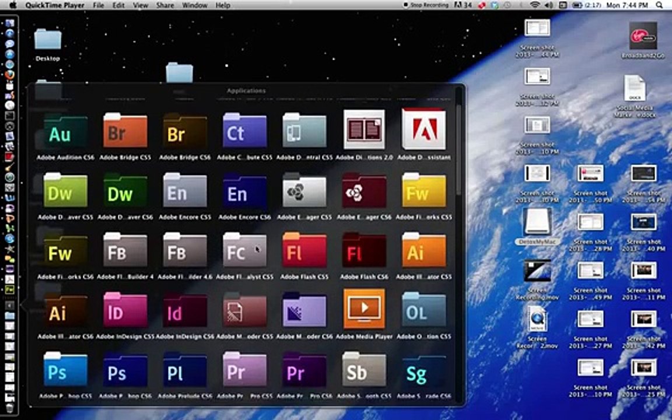Open the Share menu

[x=165, y=5]
